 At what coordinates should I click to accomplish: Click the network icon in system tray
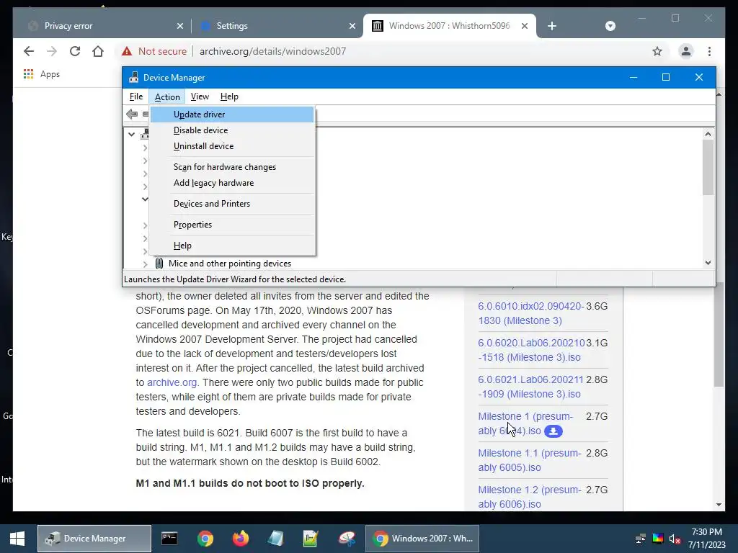(640, 539)
